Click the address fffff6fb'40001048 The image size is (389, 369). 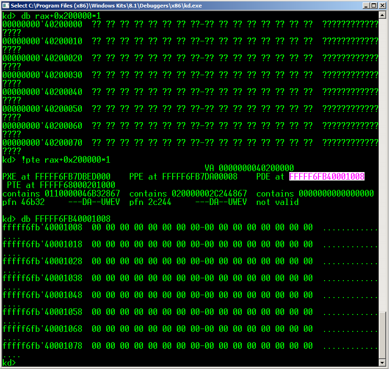click(x=42, y=295)
